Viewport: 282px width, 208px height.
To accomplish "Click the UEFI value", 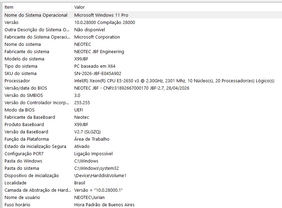I will coord(78,110).
